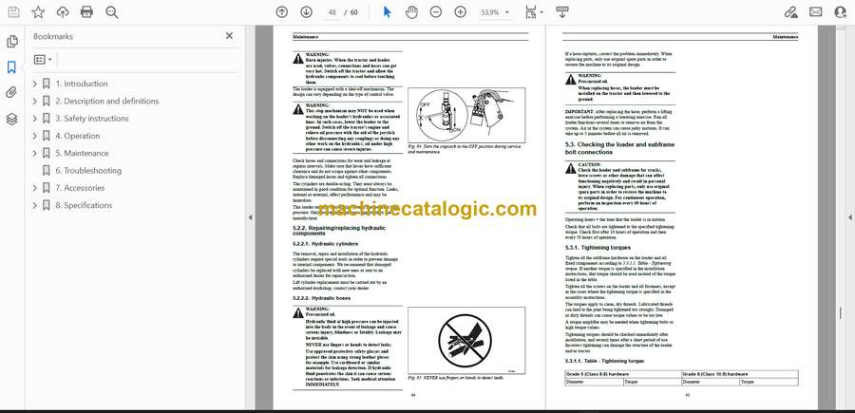Open the fit page options tool
This screenshot has width=855, height=413.
point(534,12)
